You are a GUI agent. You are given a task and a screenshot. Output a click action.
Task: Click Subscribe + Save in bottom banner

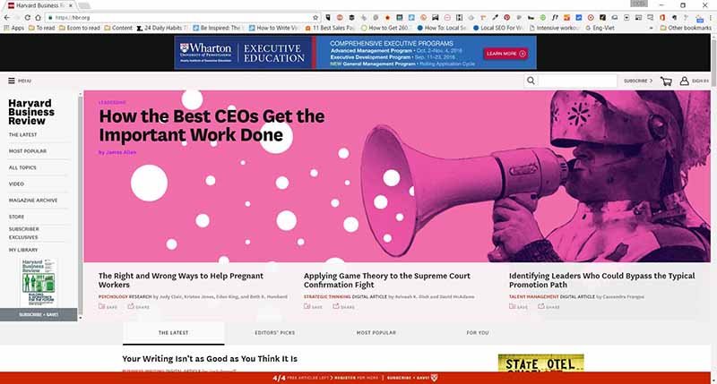pos(408,378)
